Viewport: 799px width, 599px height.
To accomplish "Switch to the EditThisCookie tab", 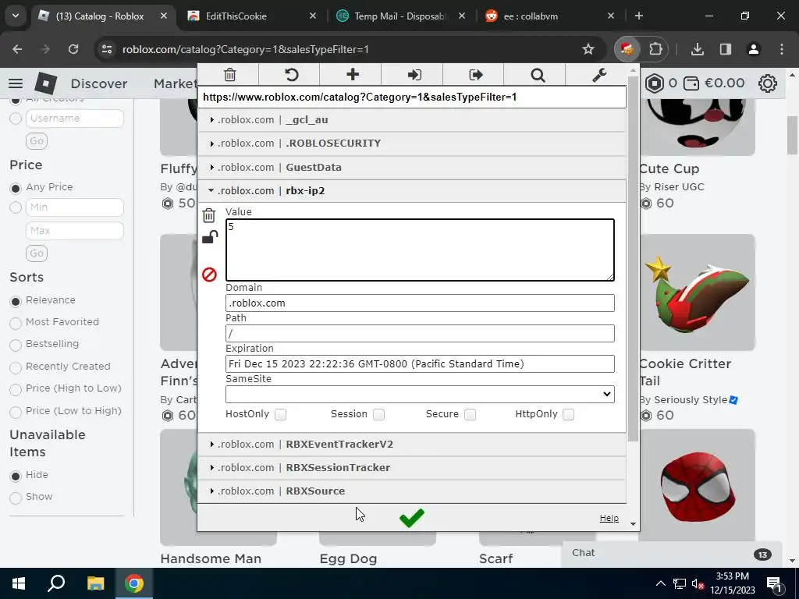I will [x=251, y=16].
